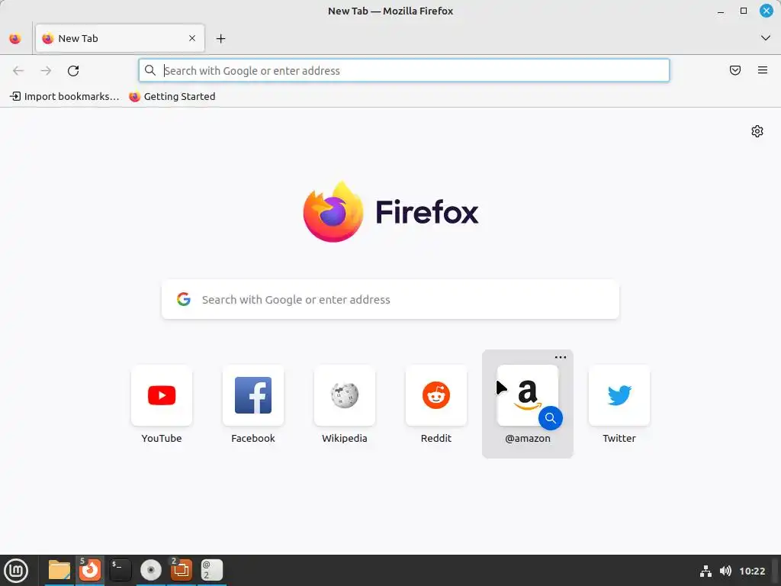
Task: Open the Terminal from the taskbar
Action: 120,571
